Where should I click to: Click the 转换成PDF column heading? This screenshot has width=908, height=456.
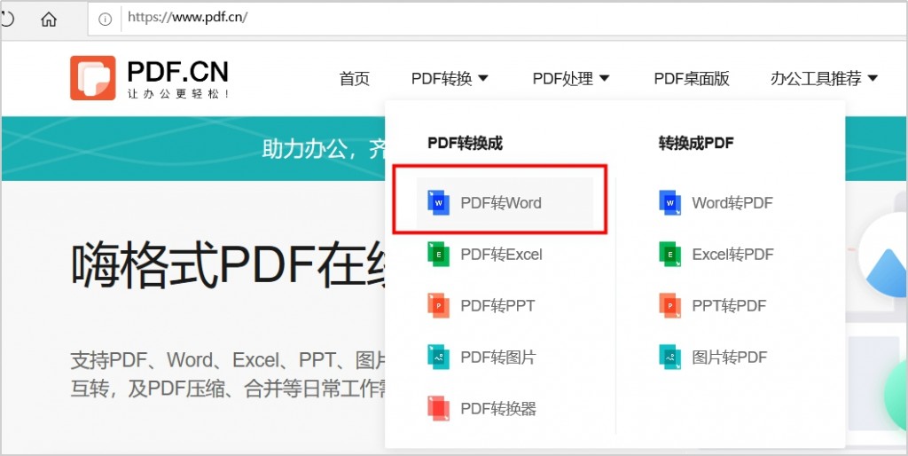(x=696, y=143)
